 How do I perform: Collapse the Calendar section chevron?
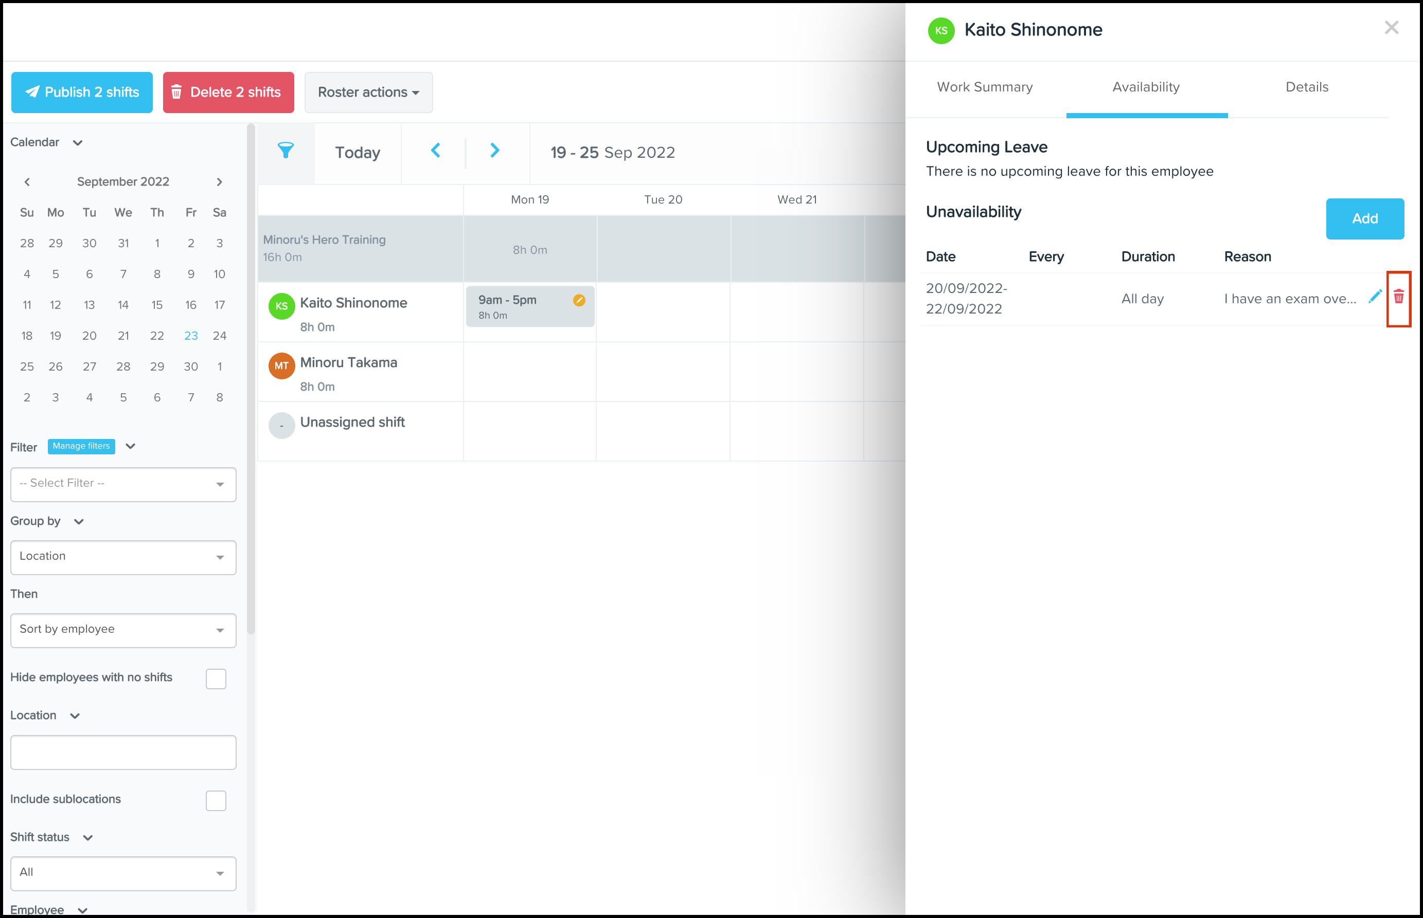coord(78,143)
